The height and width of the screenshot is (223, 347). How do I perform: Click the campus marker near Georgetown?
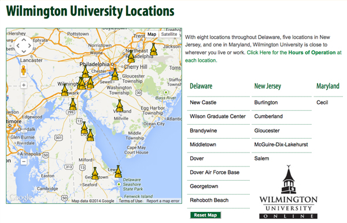pos(95,173)
